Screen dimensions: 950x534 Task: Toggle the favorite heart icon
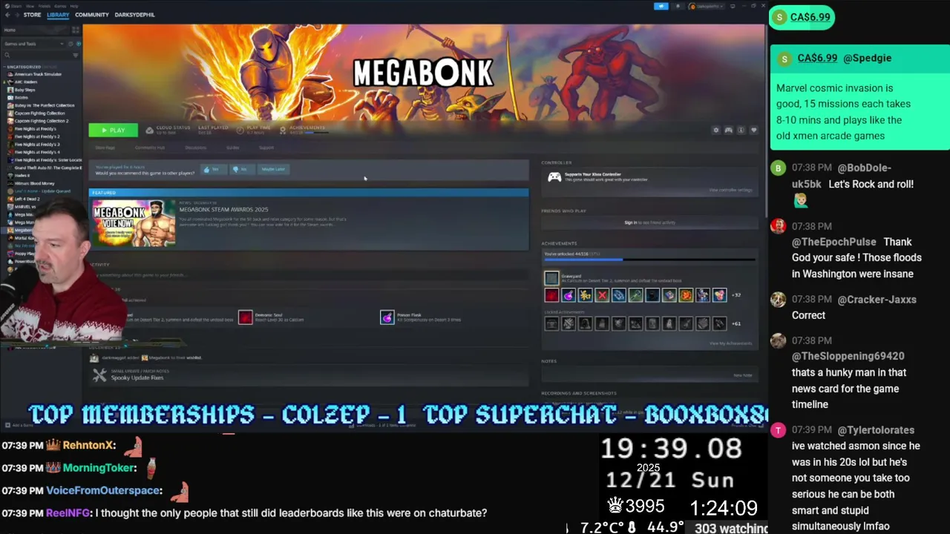[x=753, y=131]
